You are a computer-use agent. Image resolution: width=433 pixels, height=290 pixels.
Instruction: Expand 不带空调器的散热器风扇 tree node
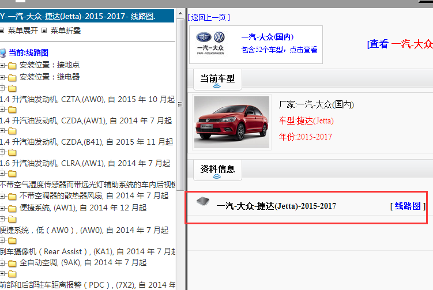click(2, 197)
